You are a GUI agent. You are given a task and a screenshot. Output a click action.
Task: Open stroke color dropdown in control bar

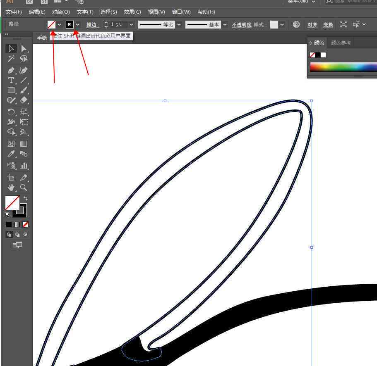[78, 24]
